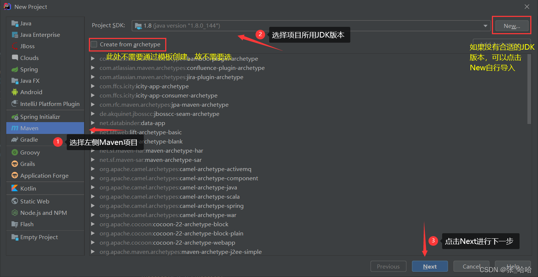
Task: Select camel-archetype-scala row
Action: (x=309, y=197)
